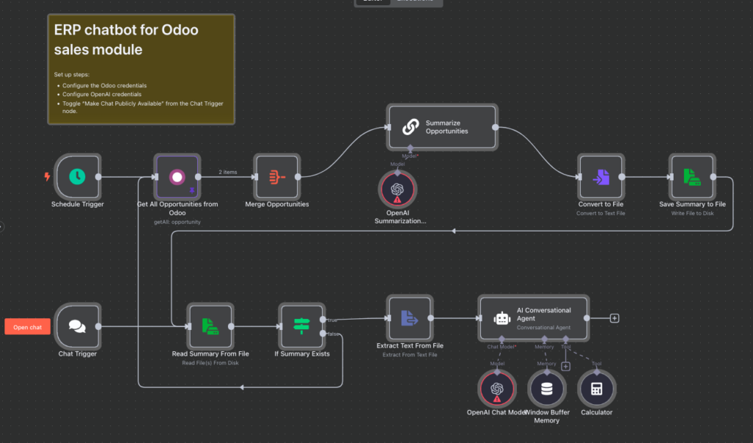Click the '2 items' connection label
The width and height of the screenshot is (753, 443).
coord(228,172)
